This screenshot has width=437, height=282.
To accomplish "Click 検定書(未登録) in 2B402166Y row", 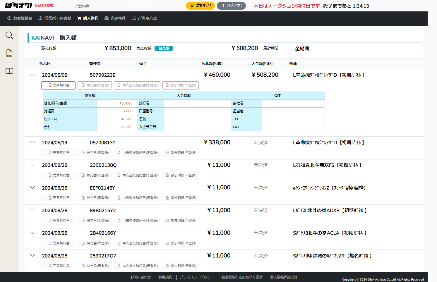I will pos(95,243).
